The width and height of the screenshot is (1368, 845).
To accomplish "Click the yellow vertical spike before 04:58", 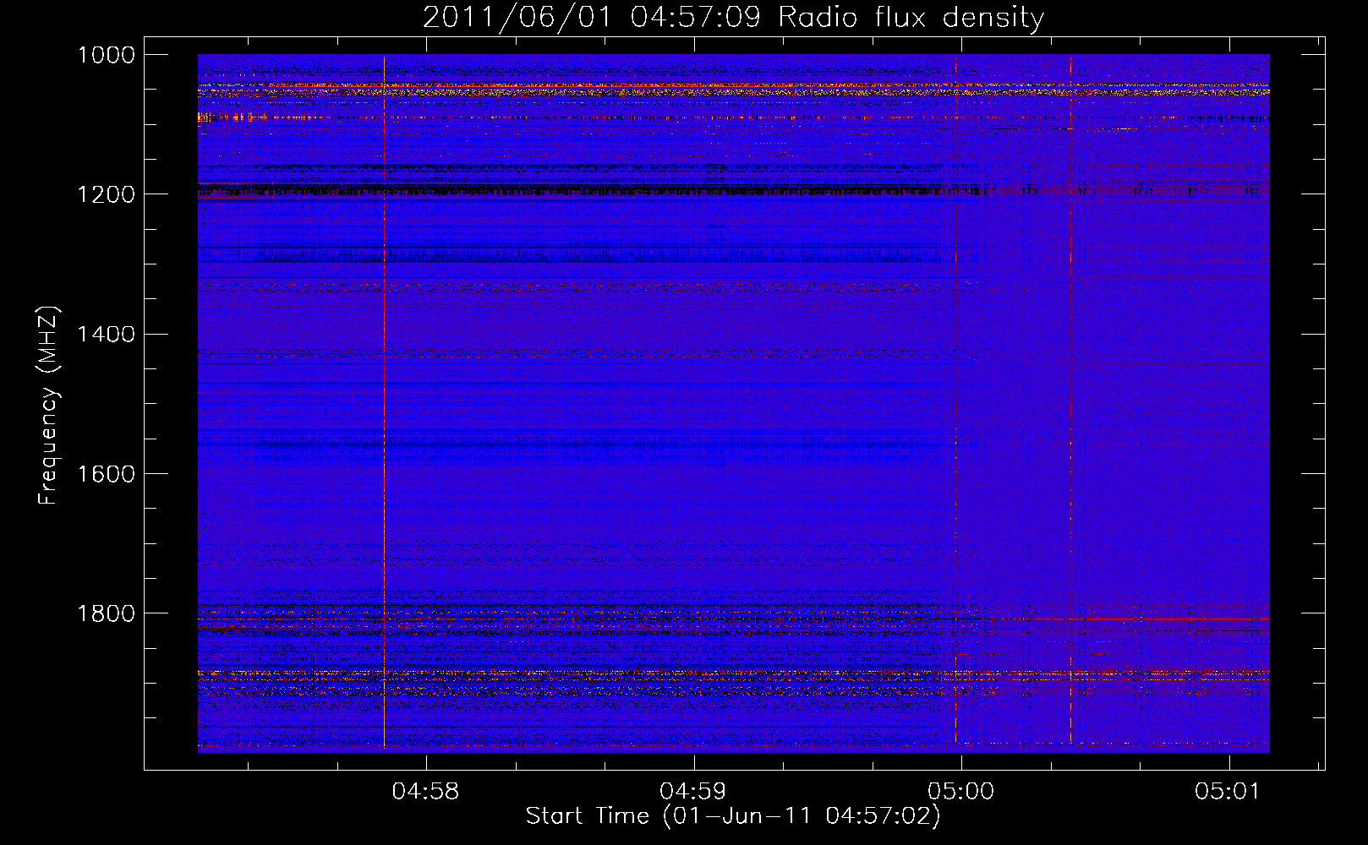I will tap(384, 402).
